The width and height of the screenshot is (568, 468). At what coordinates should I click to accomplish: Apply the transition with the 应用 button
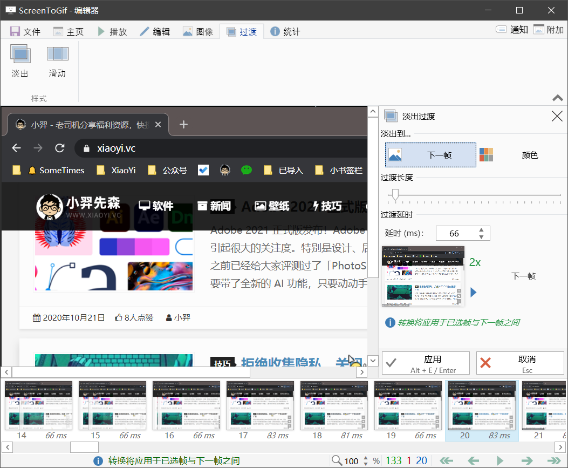(425, 363)
